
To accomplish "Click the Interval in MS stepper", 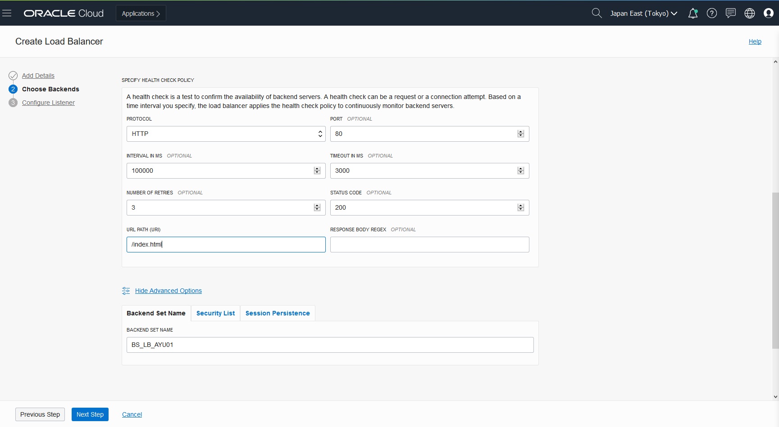I will click(317, 171).
